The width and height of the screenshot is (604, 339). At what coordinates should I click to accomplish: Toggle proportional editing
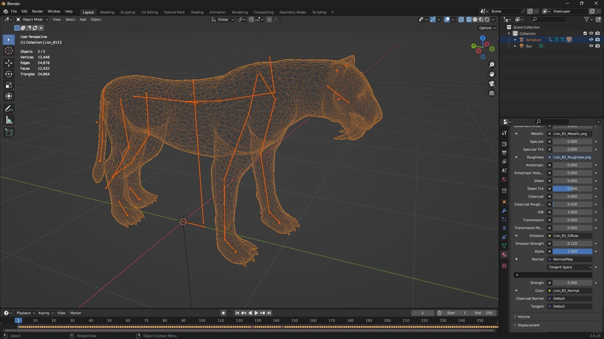click(x=269, y=19)
